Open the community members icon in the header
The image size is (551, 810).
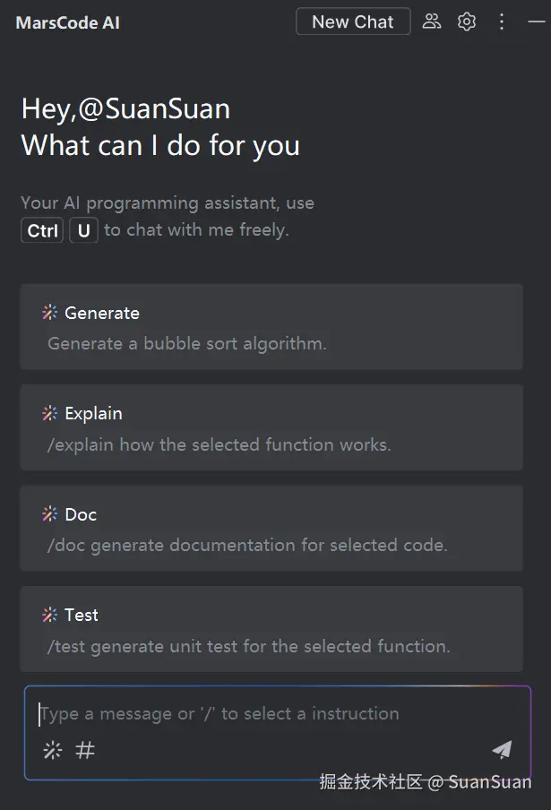tap(432, 22)
